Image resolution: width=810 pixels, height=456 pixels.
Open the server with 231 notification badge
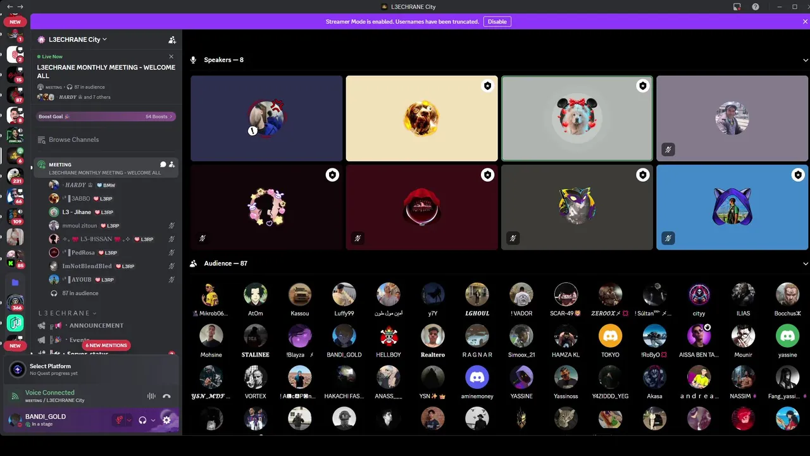pyautogui.click(x=15, y=175)
